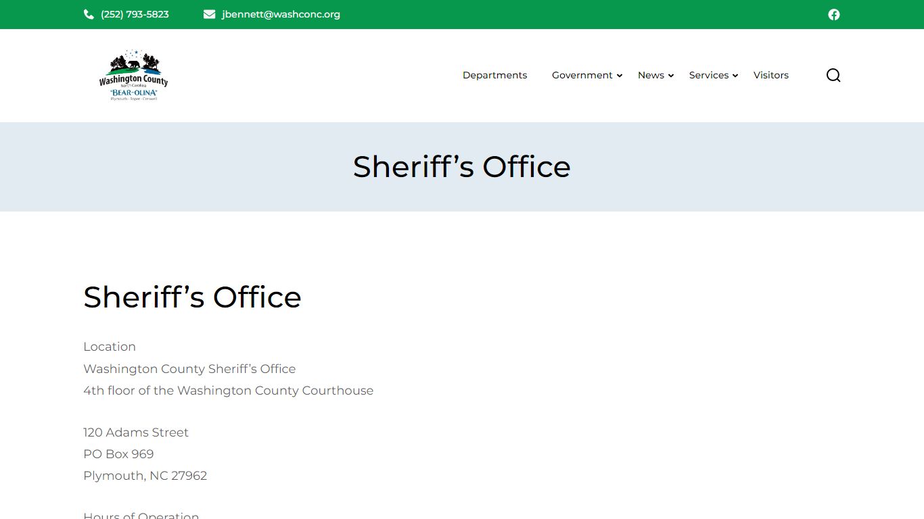Click the phone icon in the top bar
The image size is (924, 519).
[89, 14]
